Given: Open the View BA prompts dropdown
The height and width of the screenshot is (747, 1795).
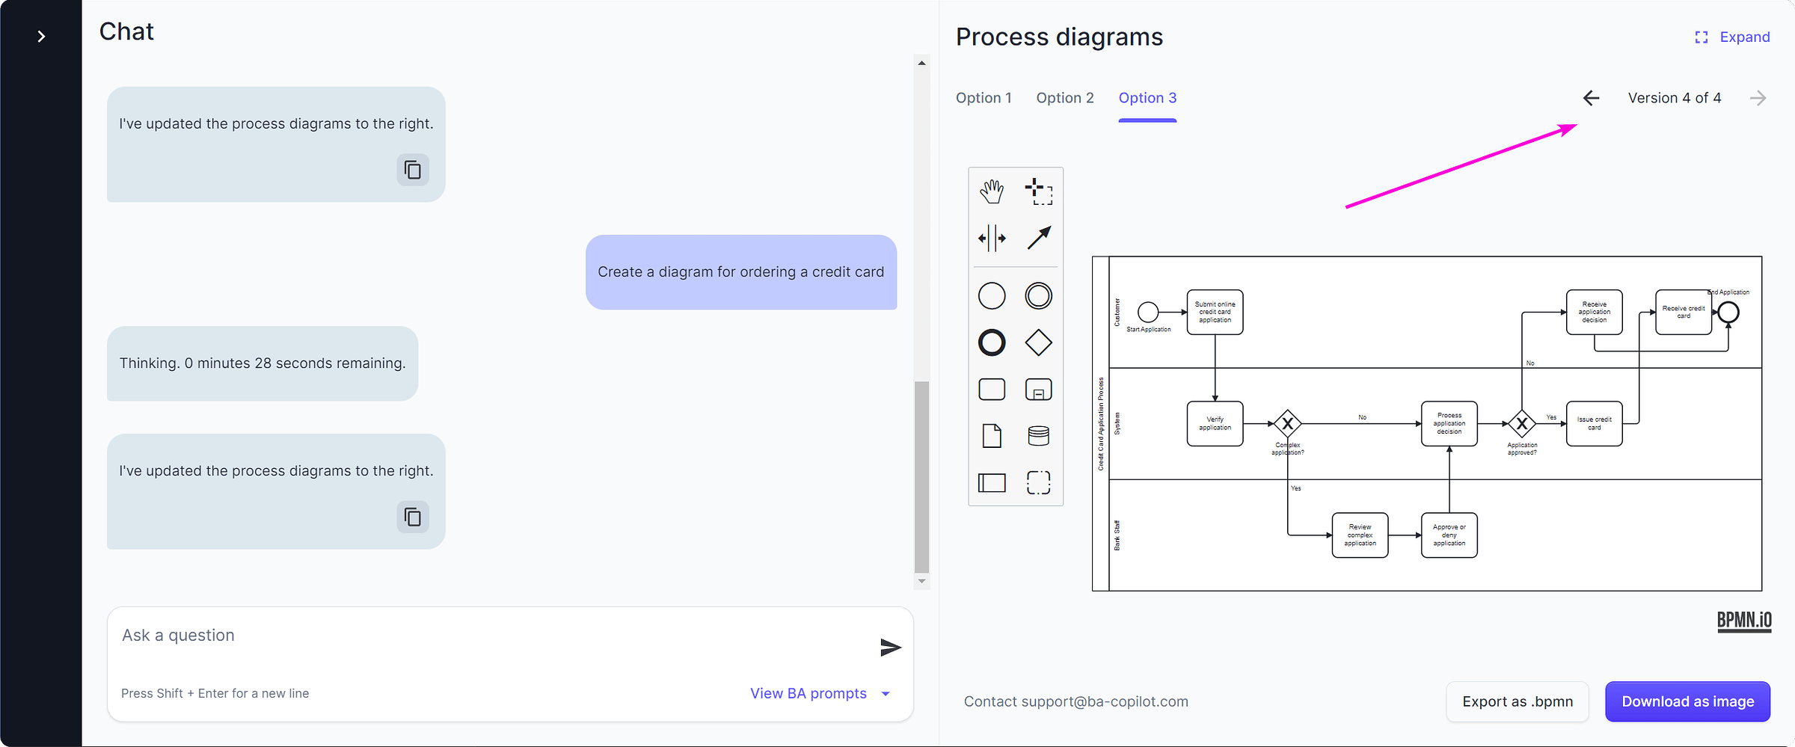Looking at the screenshot, I should point(820,693).
